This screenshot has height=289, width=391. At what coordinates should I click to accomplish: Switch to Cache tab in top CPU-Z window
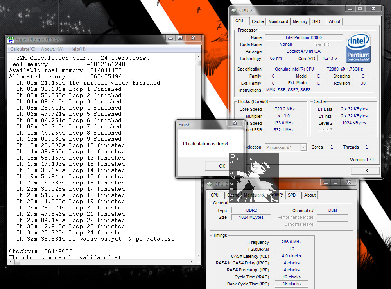(x=258, y=21)
